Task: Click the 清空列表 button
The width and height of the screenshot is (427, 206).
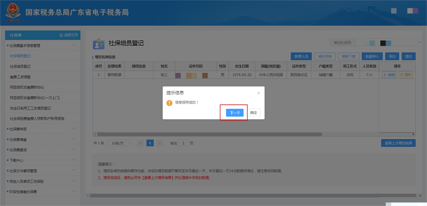Action: click(325, 57)
